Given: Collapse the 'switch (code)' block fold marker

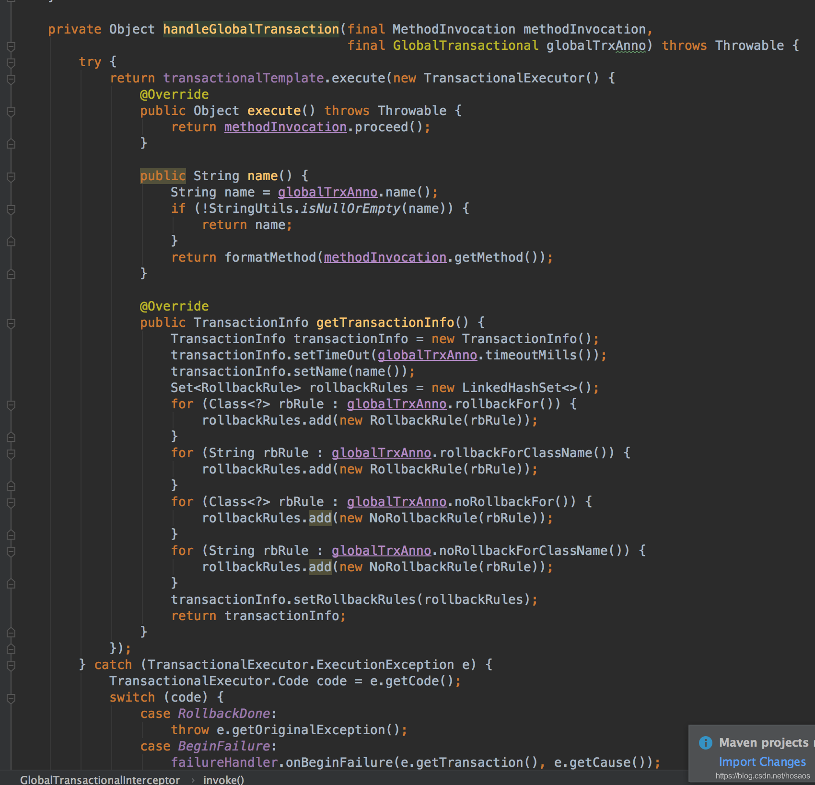Looking at the screenshot, I should tap(11, 698).
